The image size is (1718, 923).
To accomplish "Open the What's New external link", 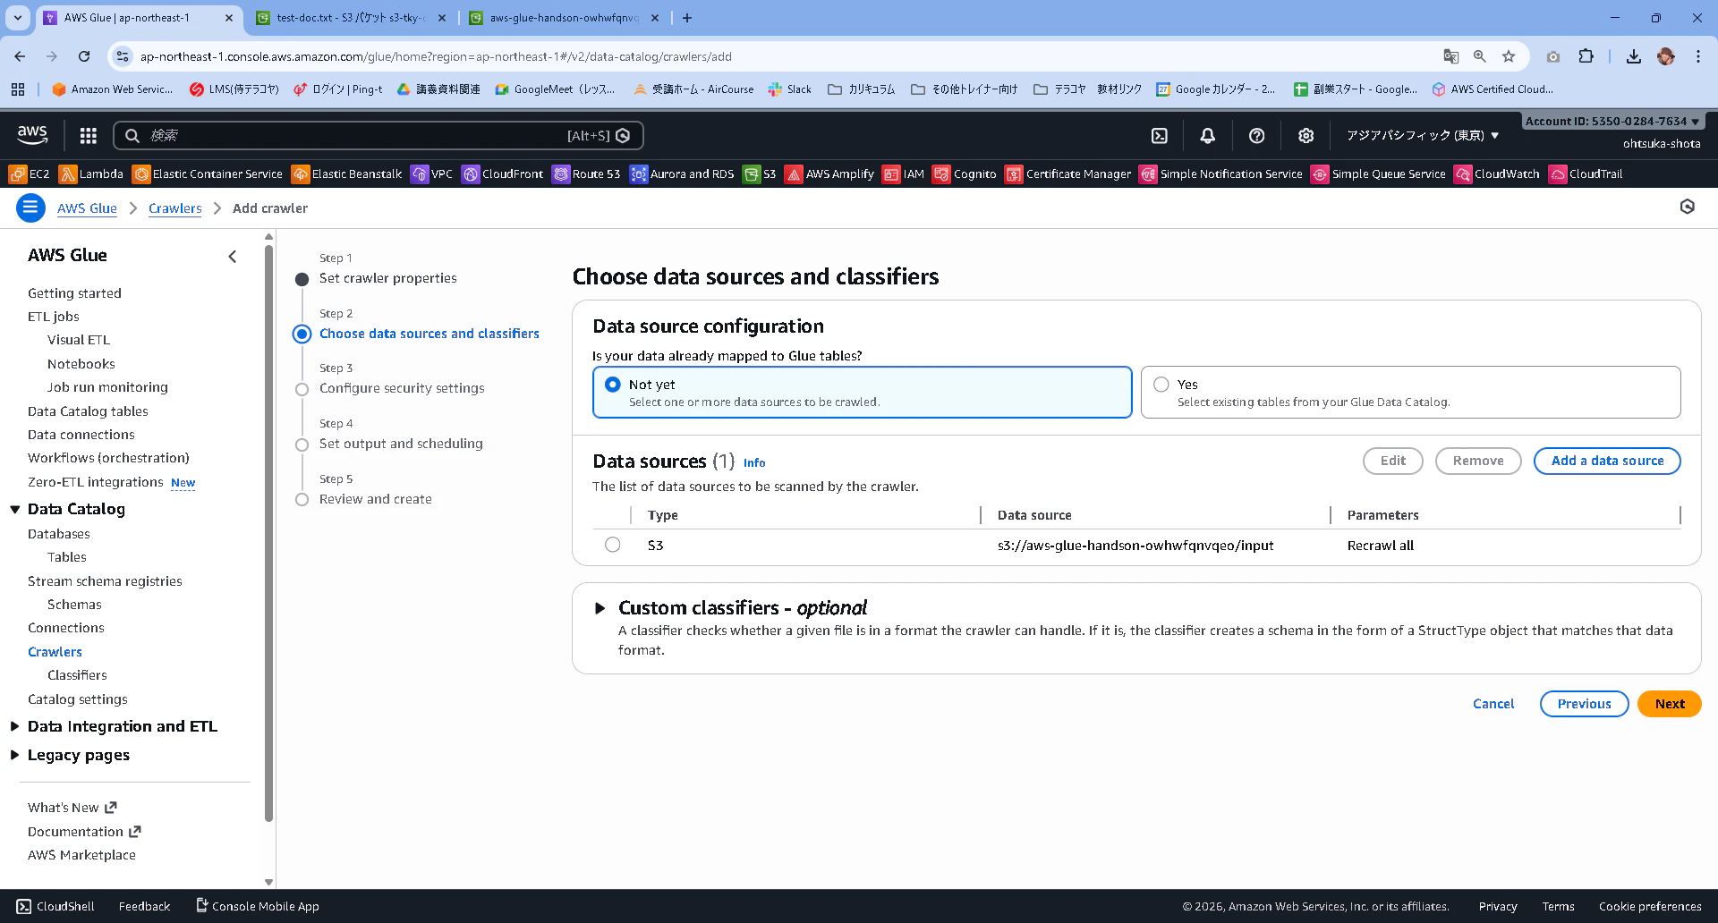I will [72, 808].
